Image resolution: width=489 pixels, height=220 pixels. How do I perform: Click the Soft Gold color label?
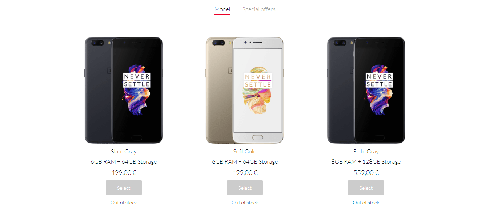pos(245,151)
